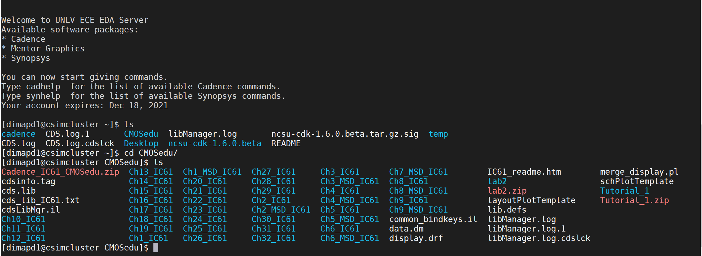Click the account expiry date text
This screenshot has width=702, height=256.
[138, 106]
